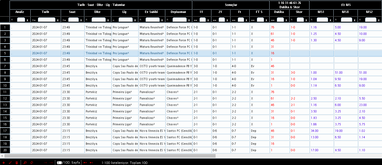
Task: Clear the Ft filter with its x
Action: pyautogui.click(x=246, y=20)
